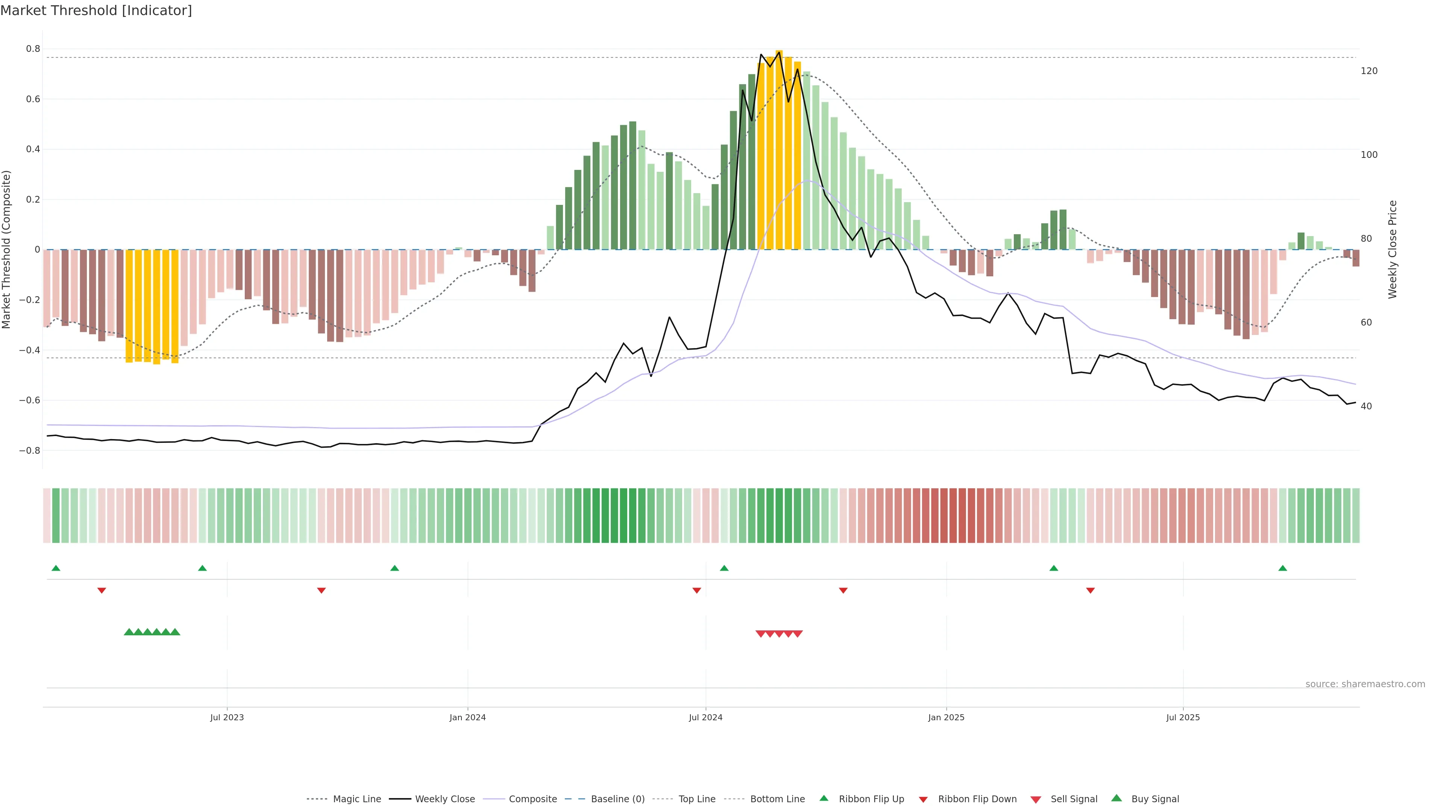Click the leftmost Ribbon Flip Up marker
The width and height of the screenshot is (1444, 812).
56,568
